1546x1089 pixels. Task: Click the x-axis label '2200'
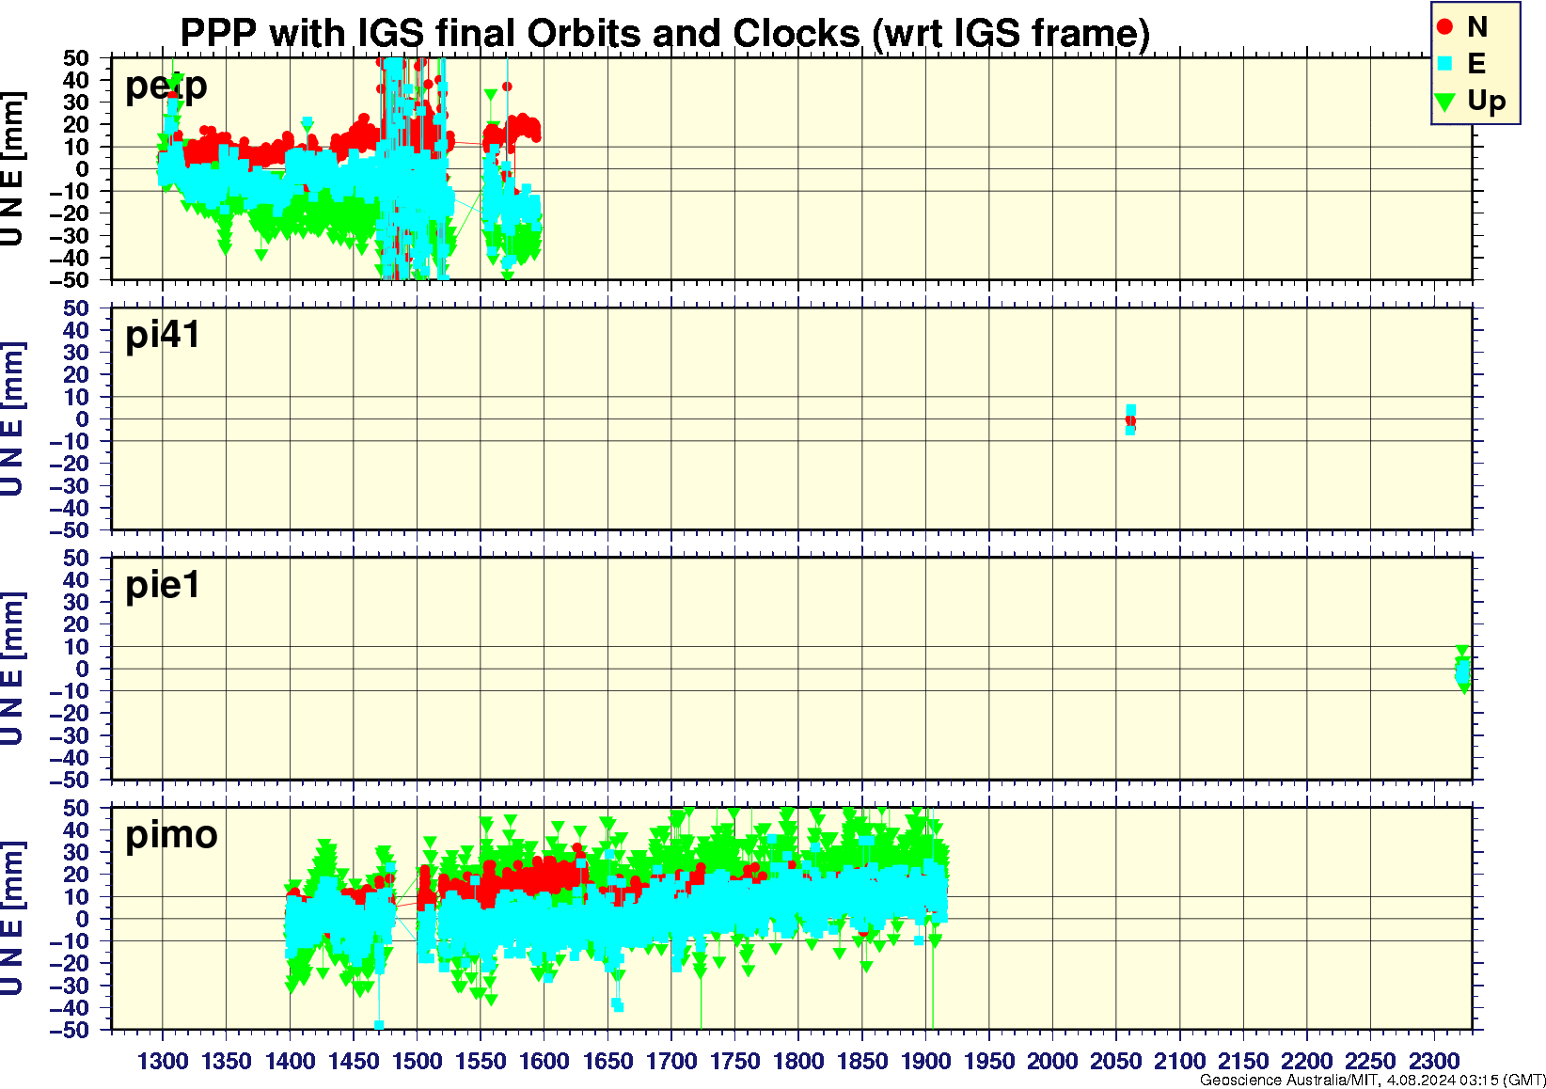1307,1062
